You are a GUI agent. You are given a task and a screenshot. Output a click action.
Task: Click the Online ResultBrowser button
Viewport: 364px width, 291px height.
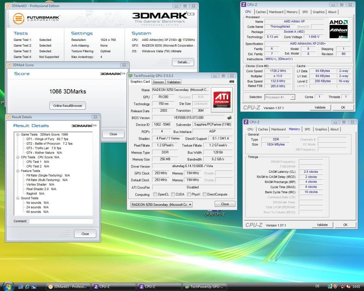(67, 106)
